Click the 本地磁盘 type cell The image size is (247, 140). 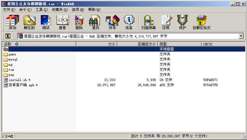[x=167, y=49]
